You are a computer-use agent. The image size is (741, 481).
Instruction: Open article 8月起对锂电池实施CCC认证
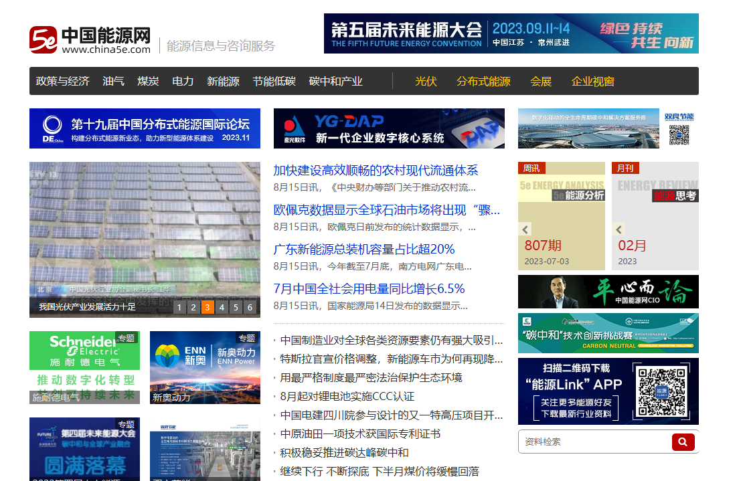(x=347, y=397)
